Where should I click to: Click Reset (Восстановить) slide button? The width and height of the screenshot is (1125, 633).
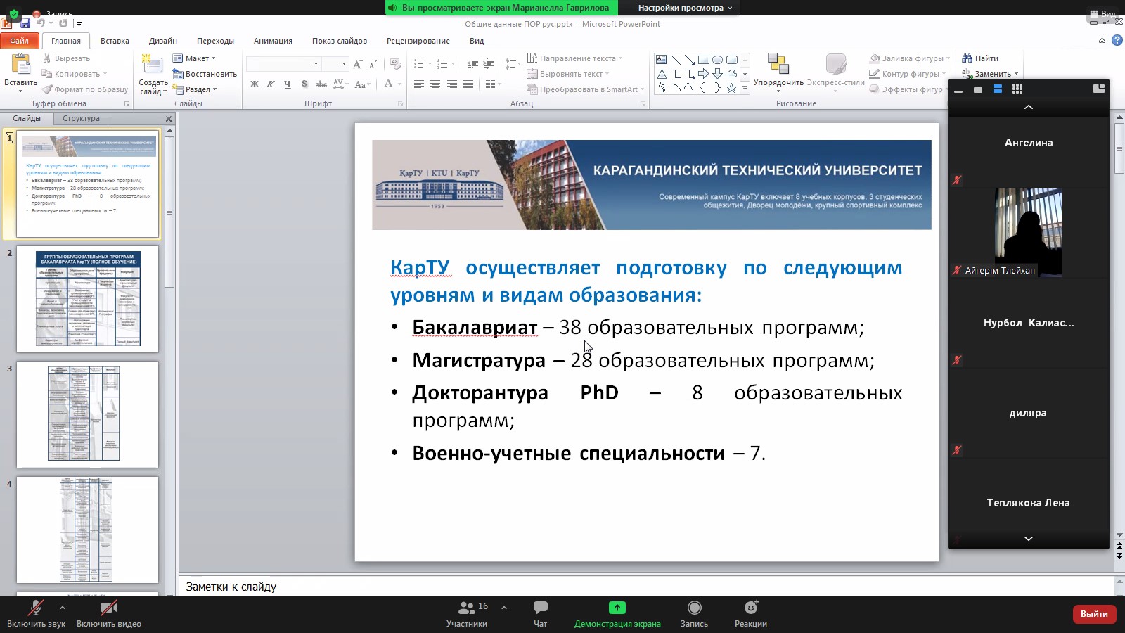point(205,74)
